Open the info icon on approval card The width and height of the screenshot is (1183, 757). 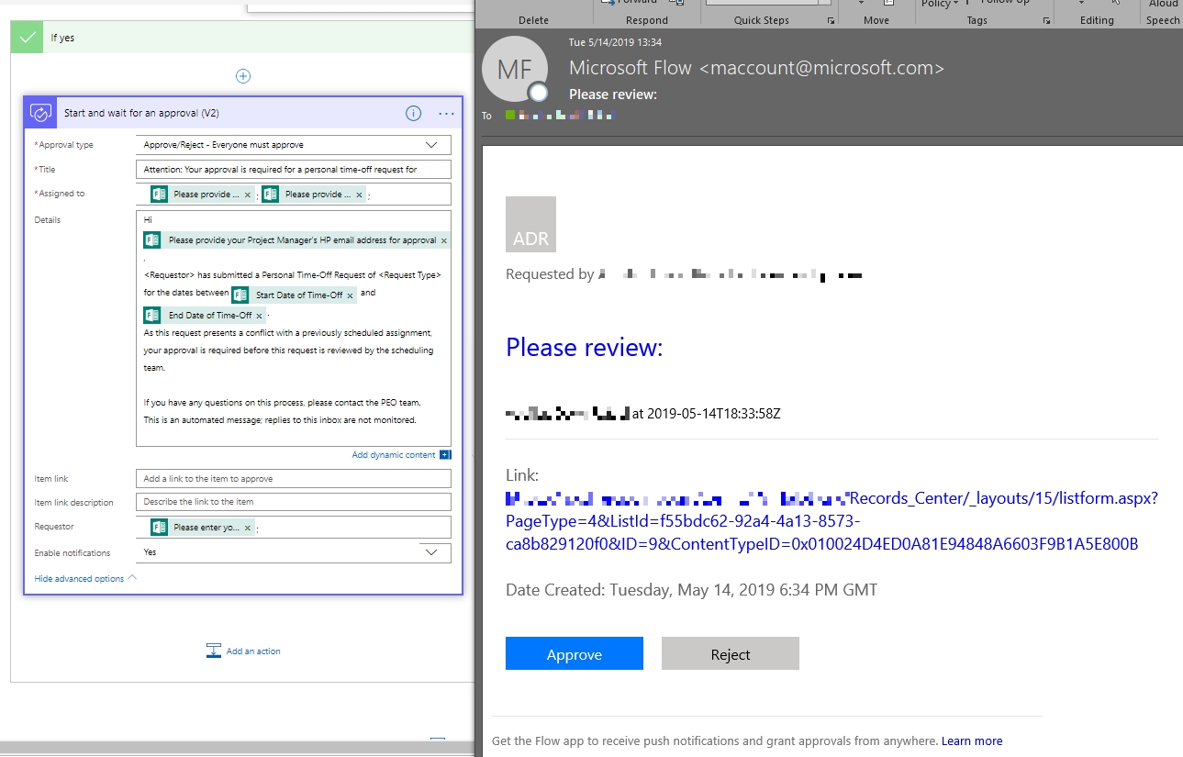coord(413,113)
